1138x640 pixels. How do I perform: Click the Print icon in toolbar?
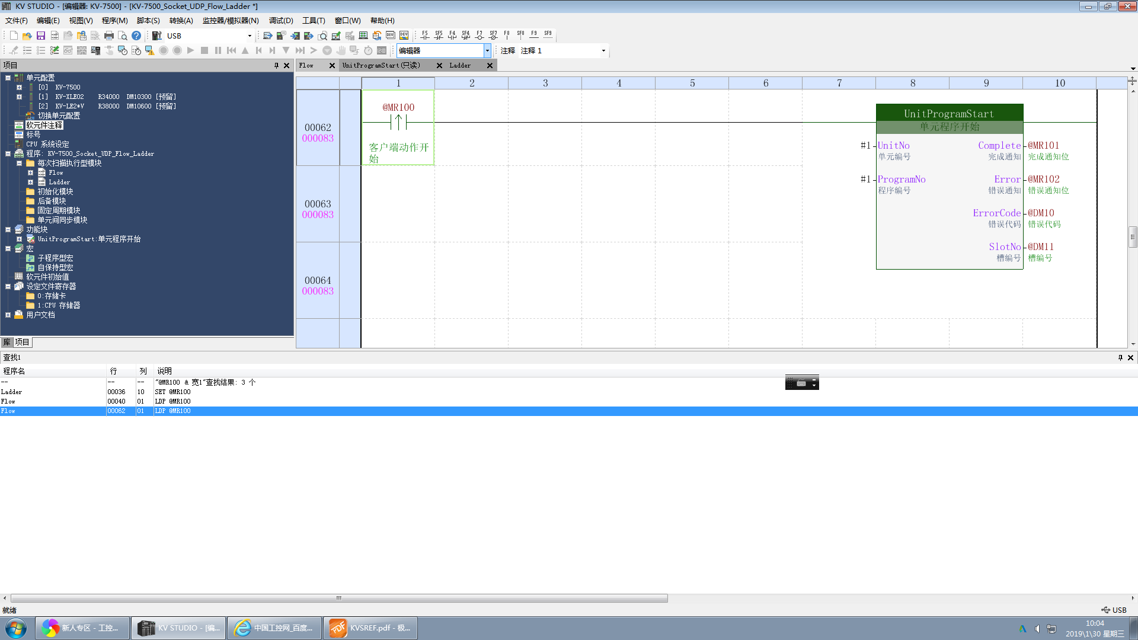click(108, 36)
